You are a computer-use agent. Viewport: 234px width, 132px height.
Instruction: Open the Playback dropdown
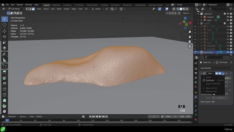pos(13,117)
